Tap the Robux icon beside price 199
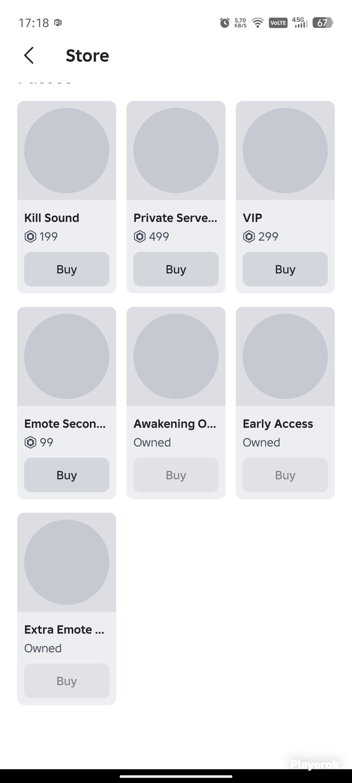Viewport: 352px width, 783px height. [30, 236]
